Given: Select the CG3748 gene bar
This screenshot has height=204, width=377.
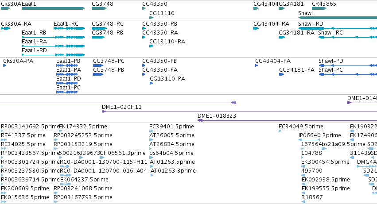Looking at the screenshot, I should [x=99, y=8].
